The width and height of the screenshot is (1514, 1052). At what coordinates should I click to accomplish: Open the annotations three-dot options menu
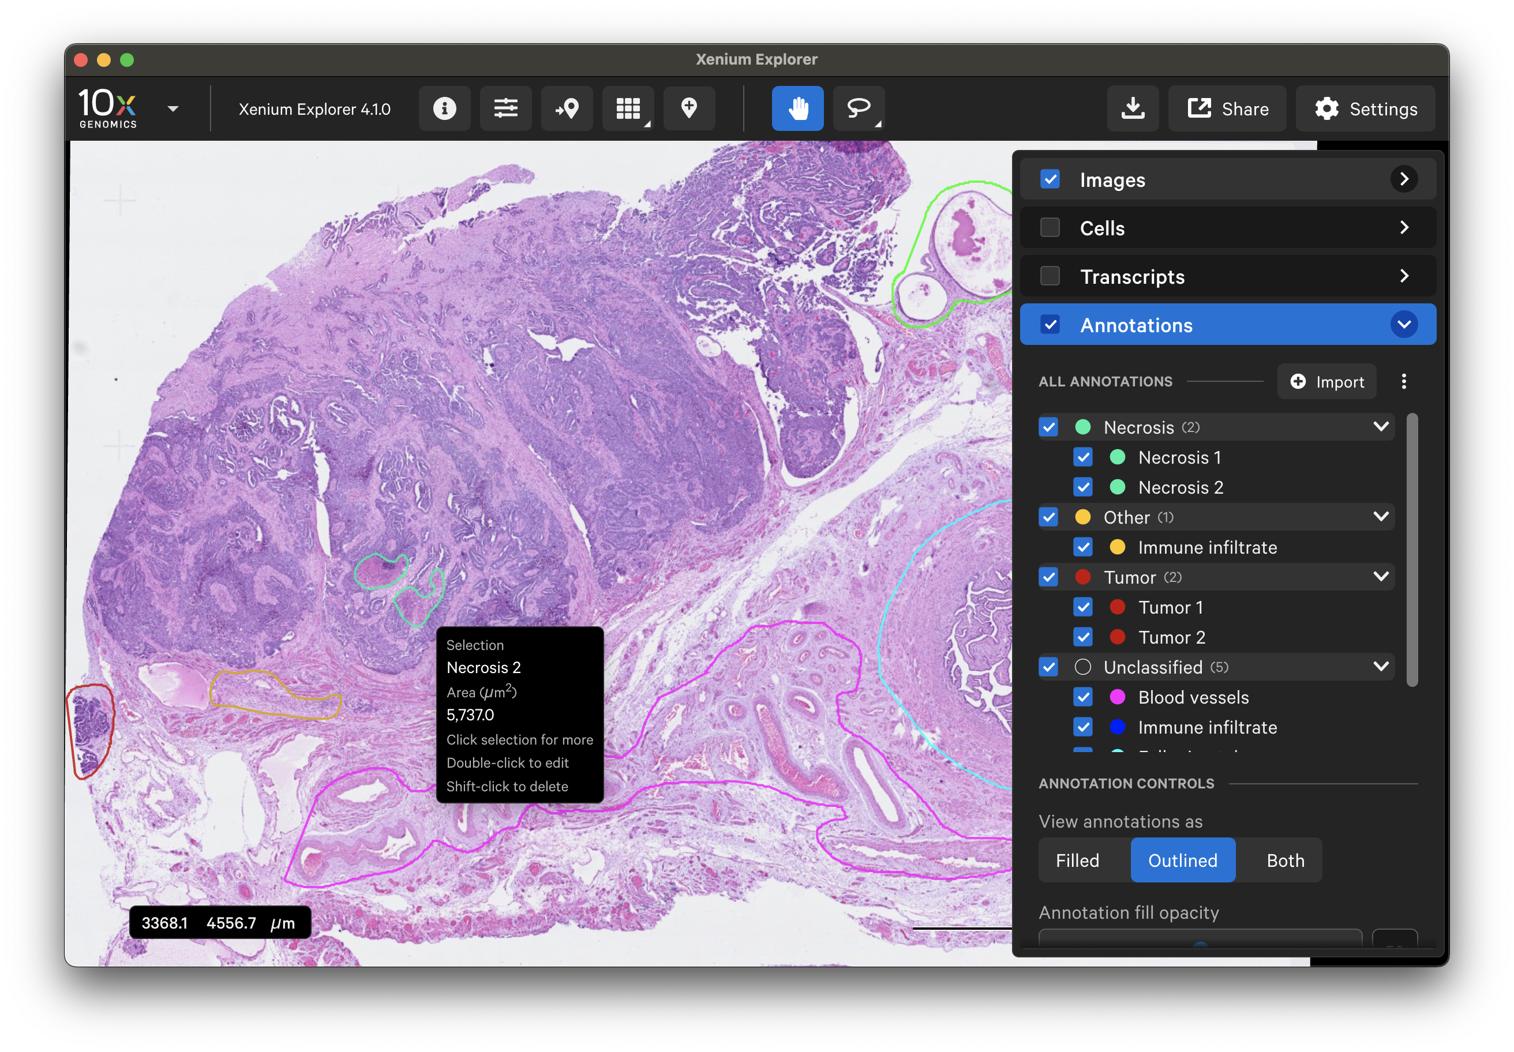tap(1404, 382)
